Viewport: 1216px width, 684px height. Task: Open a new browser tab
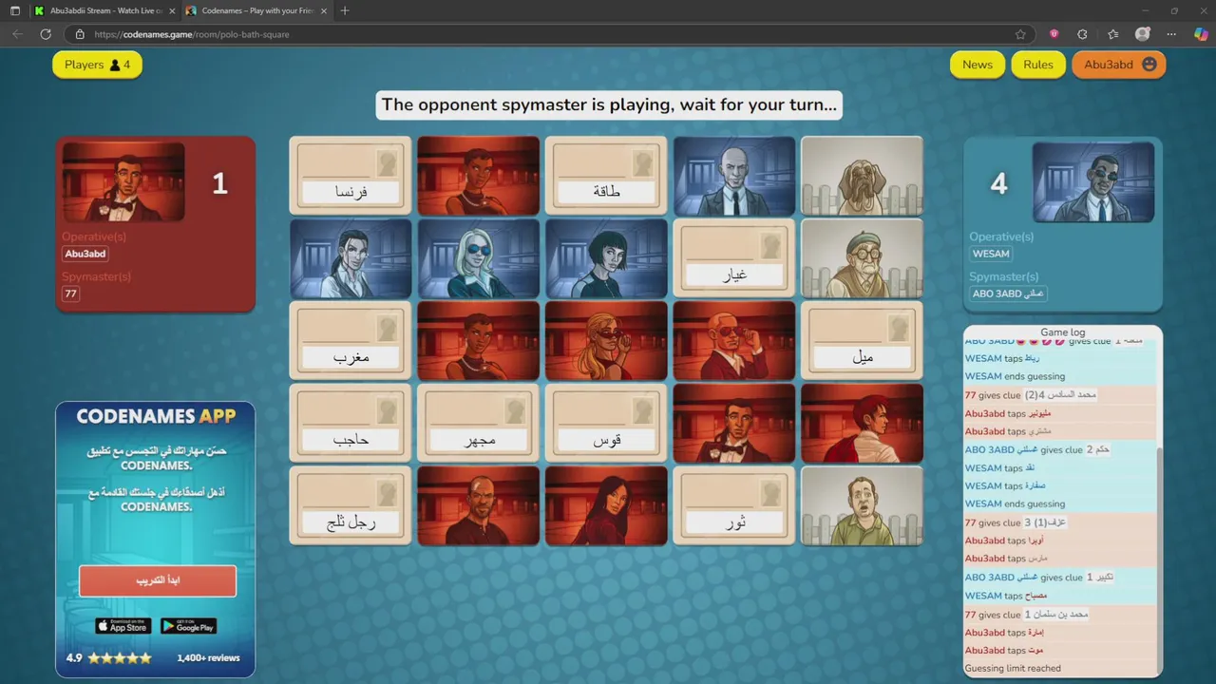(345, 10)
